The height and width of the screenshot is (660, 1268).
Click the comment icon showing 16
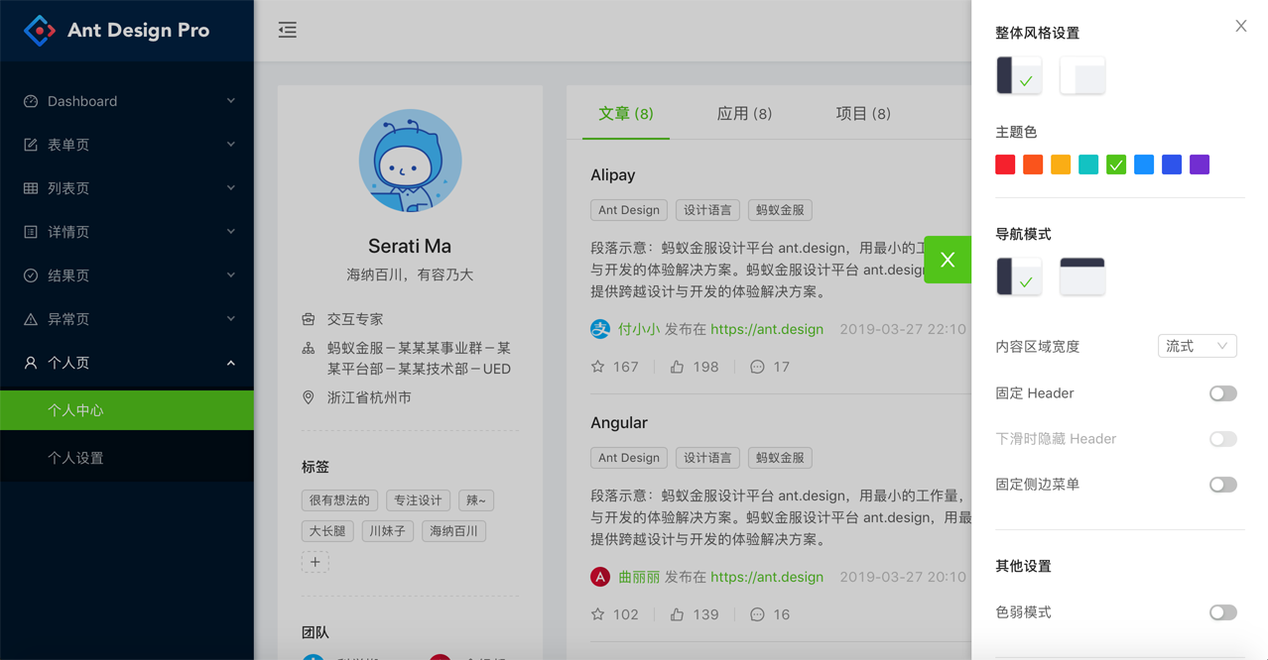(x=757, y=614)
